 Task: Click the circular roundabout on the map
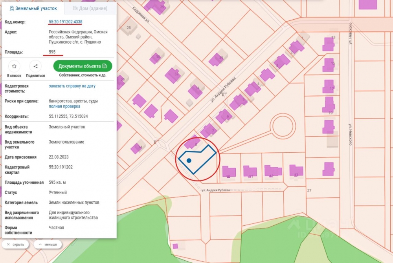(283, 126)
